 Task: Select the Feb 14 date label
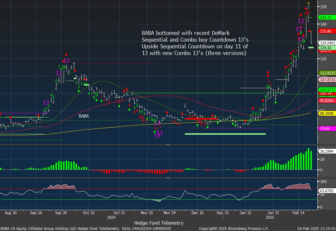coord(299,213)
